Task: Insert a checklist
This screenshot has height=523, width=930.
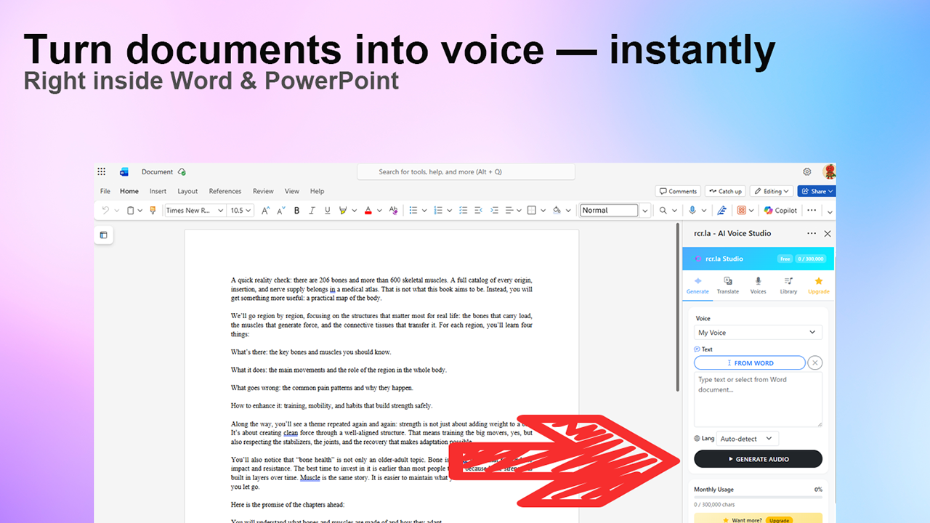Action: click(x=461, y=211)
